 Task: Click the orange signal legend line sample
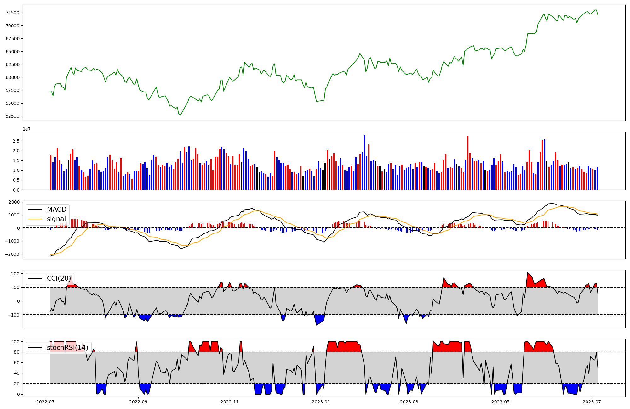point(35,219)
